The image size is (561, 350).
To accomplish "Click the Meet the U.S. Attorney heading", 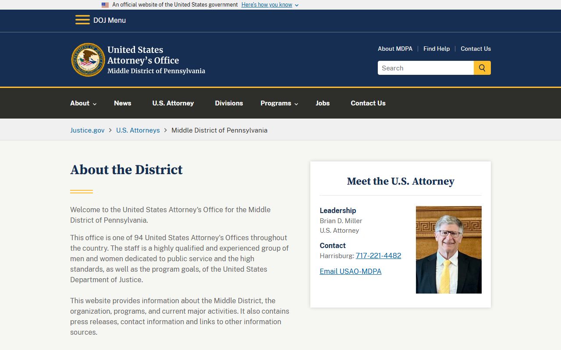I will point(401,181).
